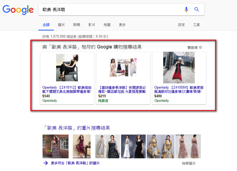Click the blue magnifier search icon
Screen dimensions: 237x171
196,10
